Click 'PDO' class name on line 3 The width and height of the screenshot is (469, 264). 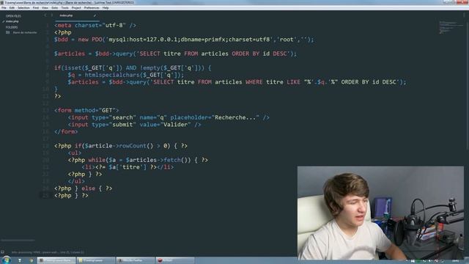point(97,40)
